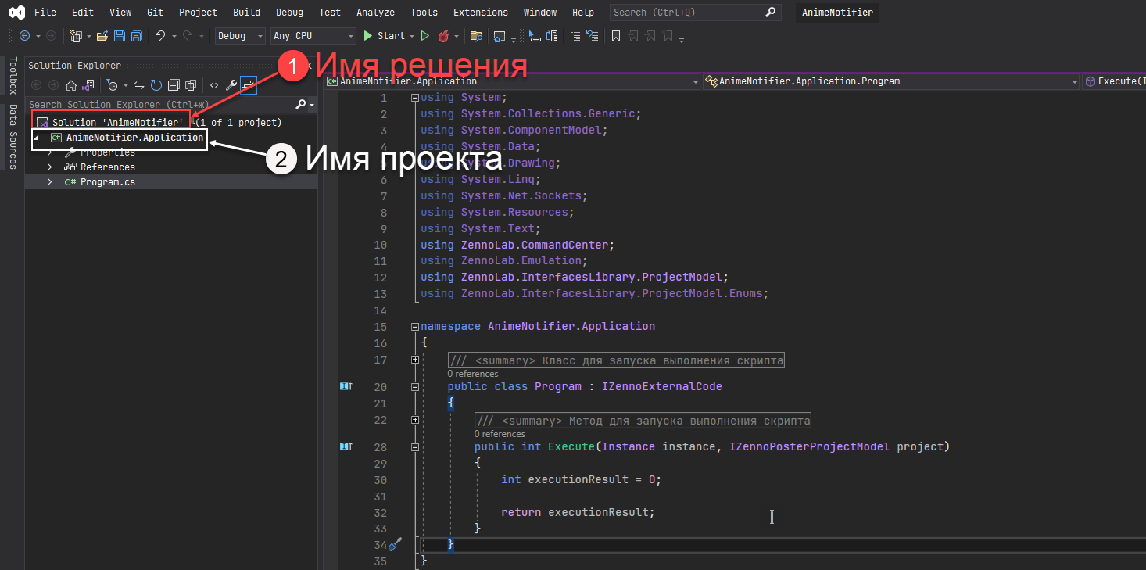Image resolution: width=1146 pixels, height=570 pixels.
Task: Click the Undo arrow icon
Action: click(160, 36)
